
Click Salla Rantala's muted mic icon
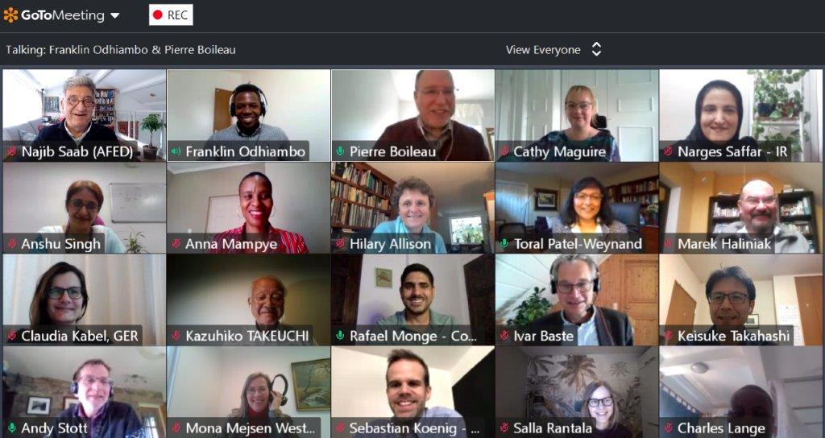tap(504, 428)
